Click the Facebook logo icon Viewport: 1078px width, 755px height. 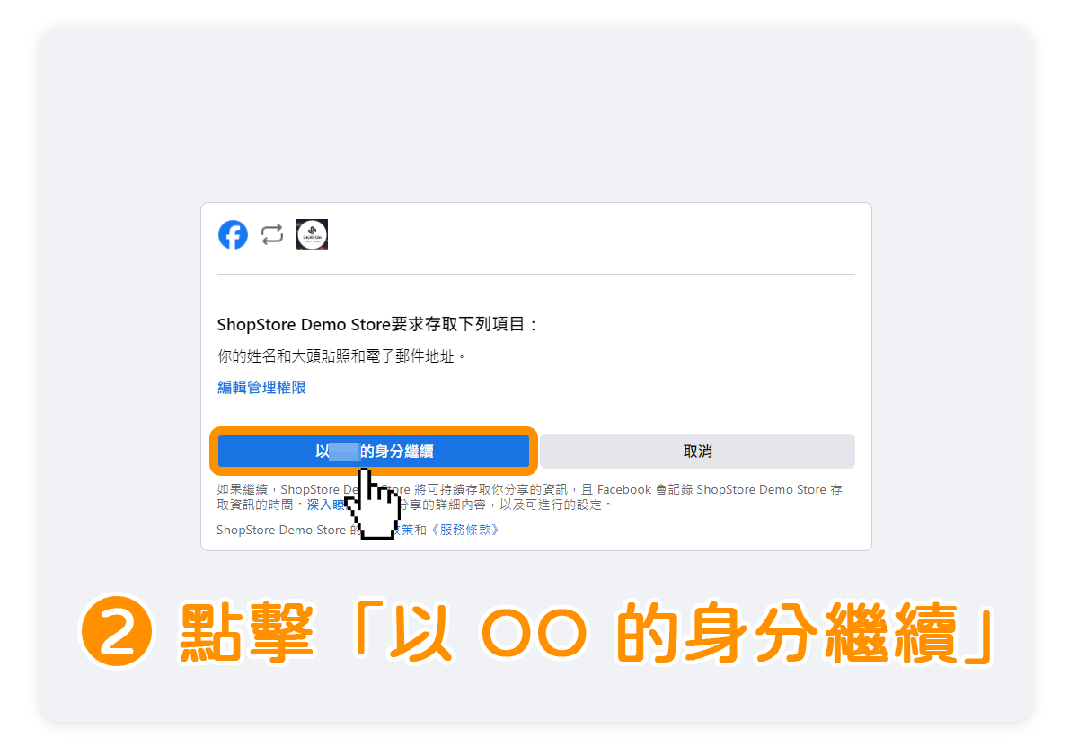click(233, 234)
